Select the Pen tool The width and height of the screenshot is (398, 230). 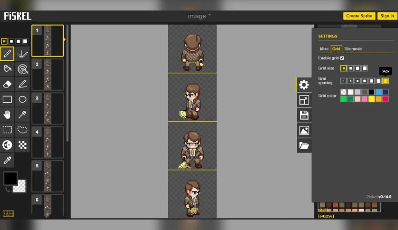click(7, 54)
